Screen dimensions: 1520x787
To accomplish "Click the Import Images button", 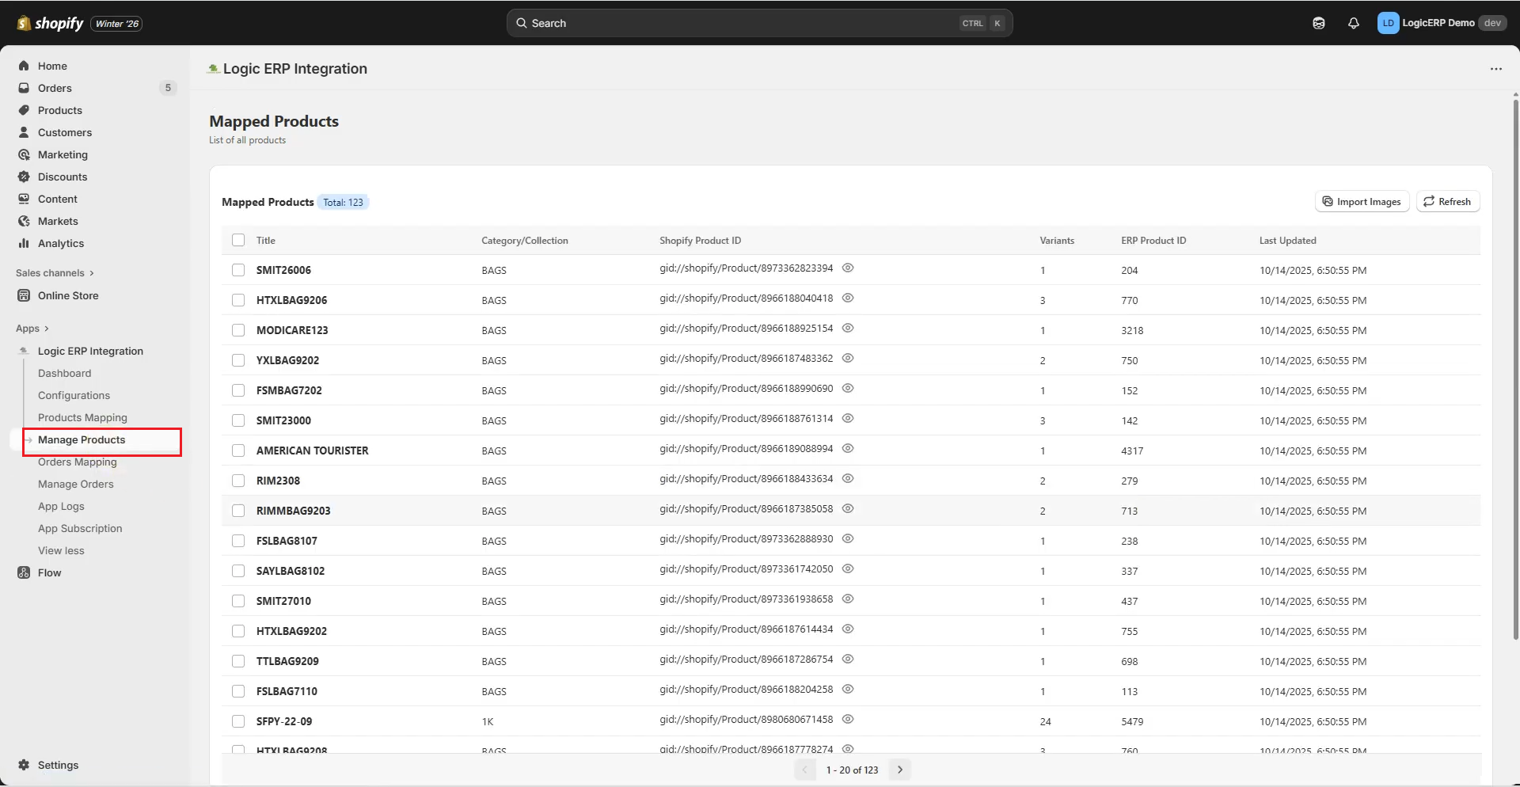I will pos(1362,202).
